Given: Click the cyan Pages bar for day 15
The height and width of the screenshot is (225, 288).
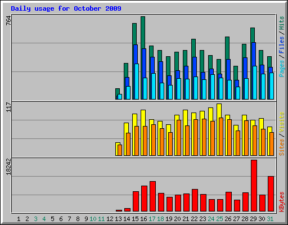Looking at the screenshot, I should [x=137, y=82].
